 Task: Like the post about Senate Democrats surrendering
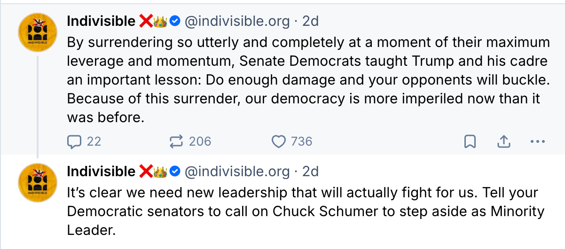click(279, 141)
